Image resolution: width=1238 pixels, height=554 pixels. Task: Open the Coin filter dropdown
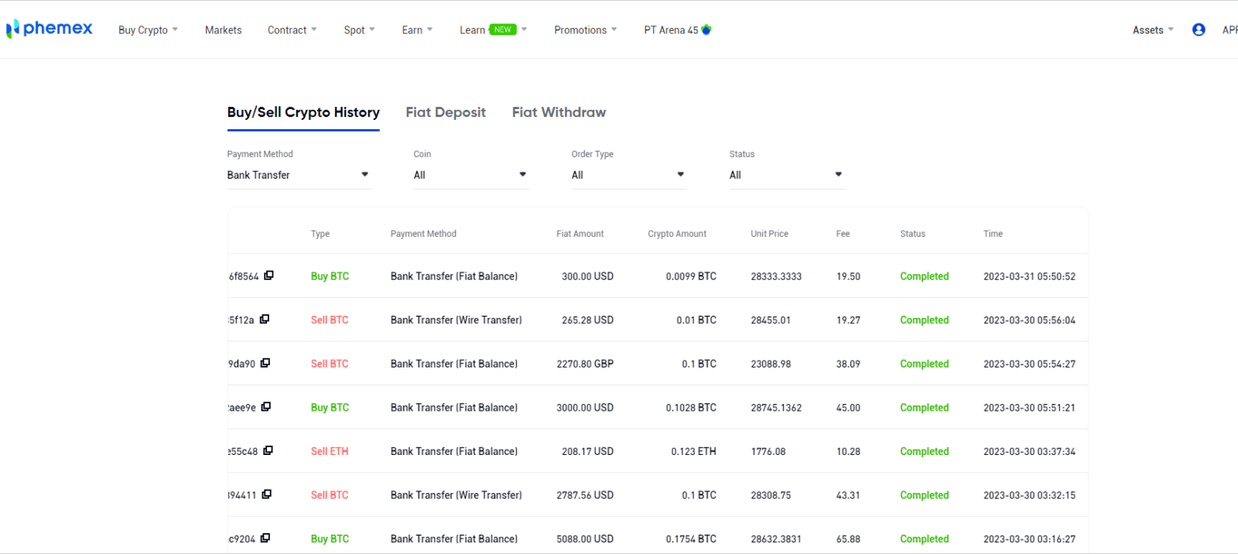coord(470,175)
